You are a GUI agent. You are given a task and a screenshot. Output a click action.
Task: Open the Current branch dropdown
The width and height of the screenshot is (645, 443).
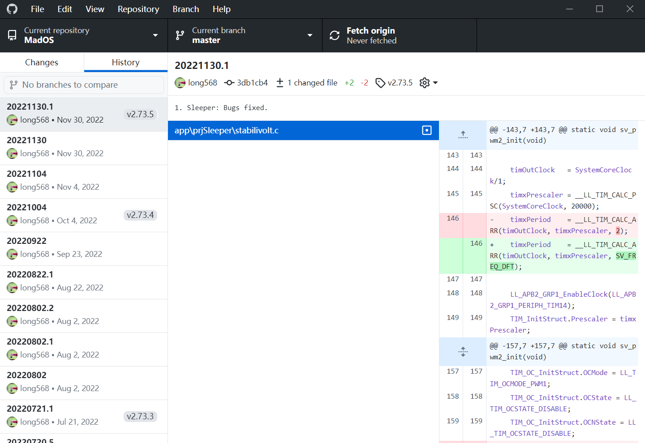tap(245, 35)
